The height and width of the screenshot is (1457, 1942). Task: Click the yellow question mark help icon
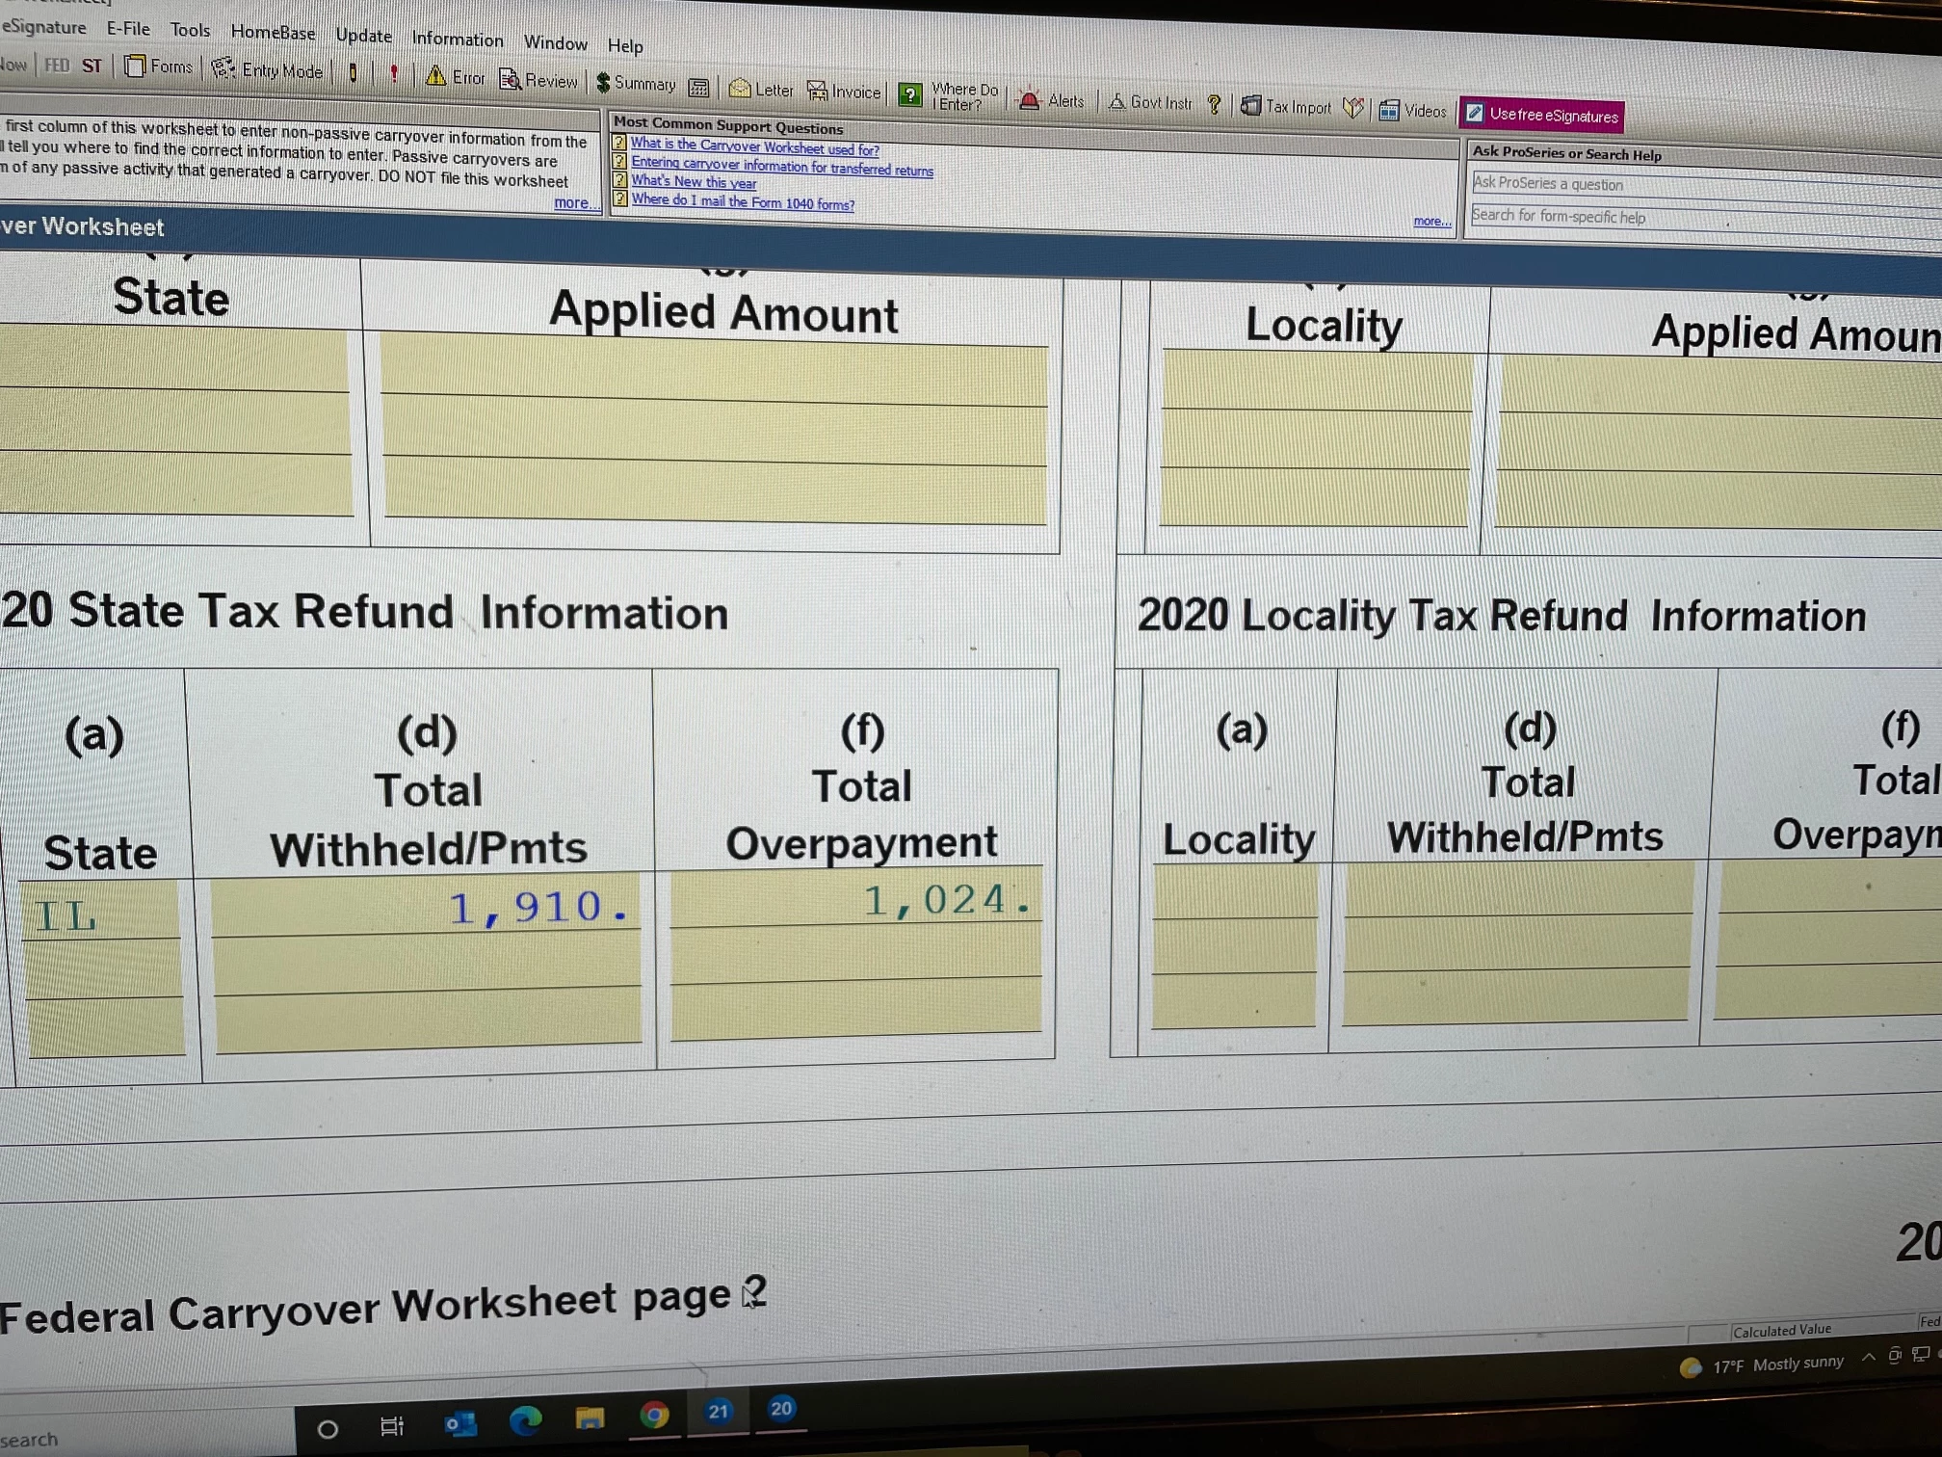[1215, 104]
